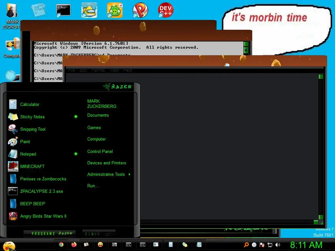Screen dimensions: 335x251
Task: Click the Notepad scrollbar up arrow
Action: (x=321, y=76)
